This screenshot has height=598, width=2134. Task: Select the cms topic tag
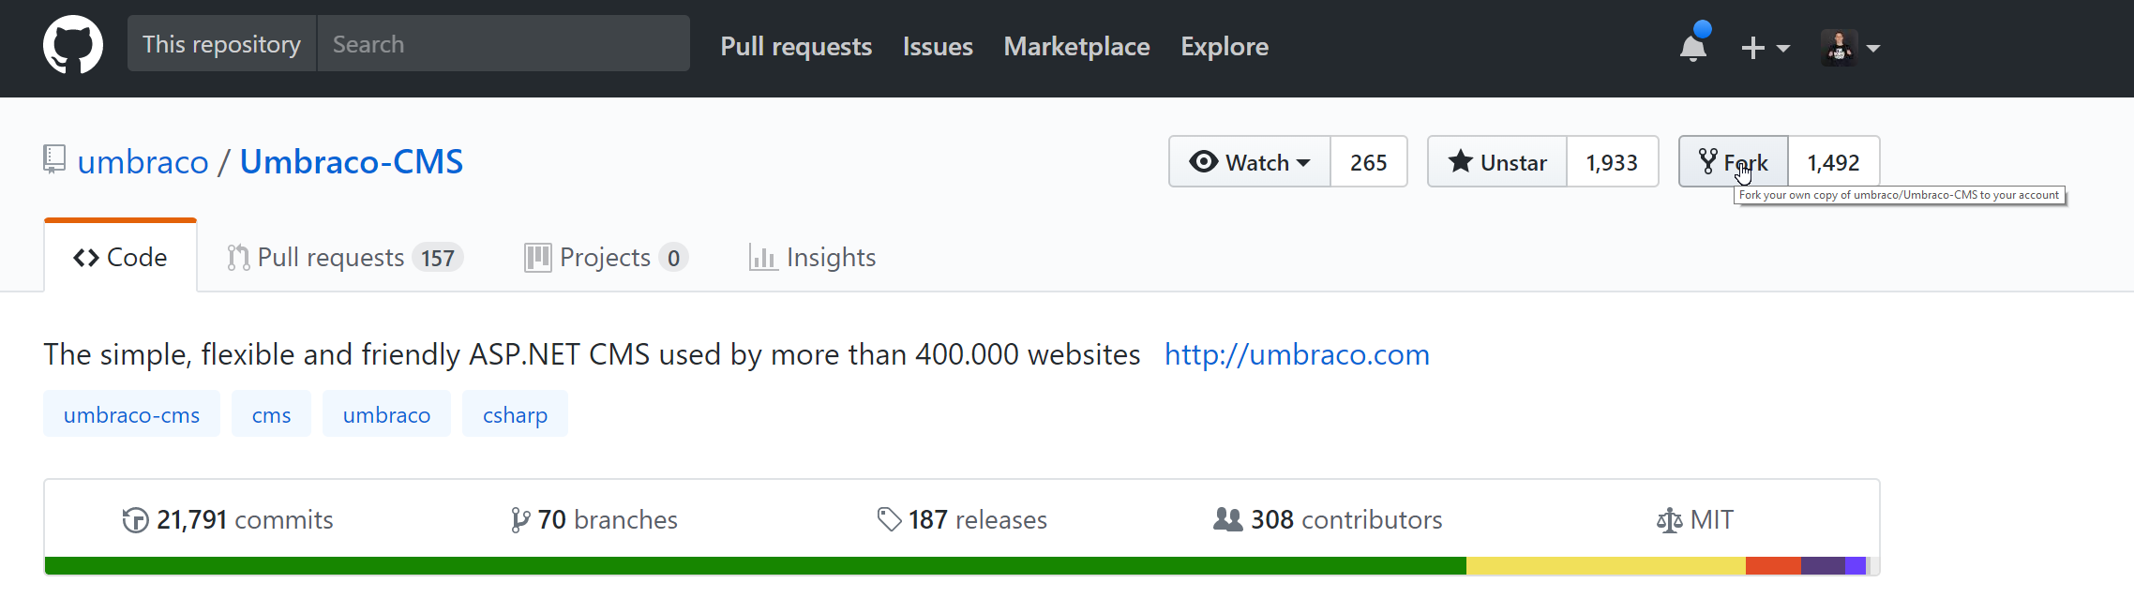[271, 413]
